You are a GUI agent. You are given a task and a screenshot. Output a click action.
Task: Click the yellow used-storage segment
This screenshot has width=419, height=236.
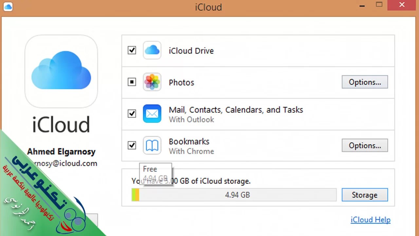click(x=137, y=195)
